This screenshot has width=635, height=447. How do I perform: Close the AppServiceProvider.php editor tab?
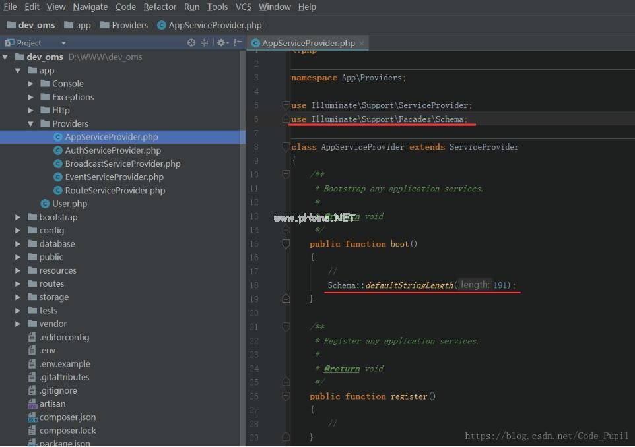point(362,44)
